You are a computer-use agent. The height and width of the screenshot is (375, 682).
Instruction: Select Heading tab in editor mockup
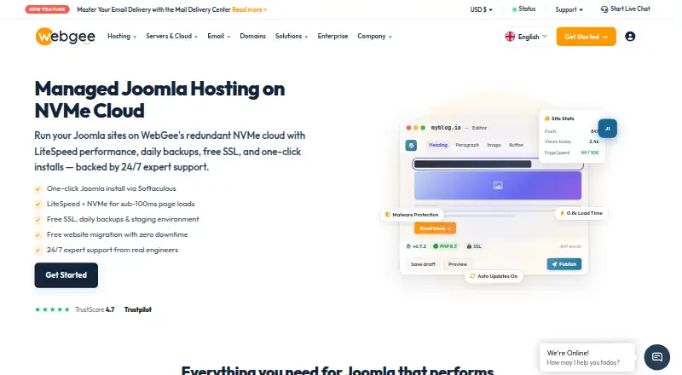[x=438, y=145]
